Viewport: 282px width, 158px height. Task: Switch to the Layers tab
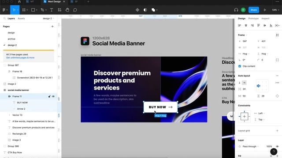pyautogui.click(x=11, y=18)
